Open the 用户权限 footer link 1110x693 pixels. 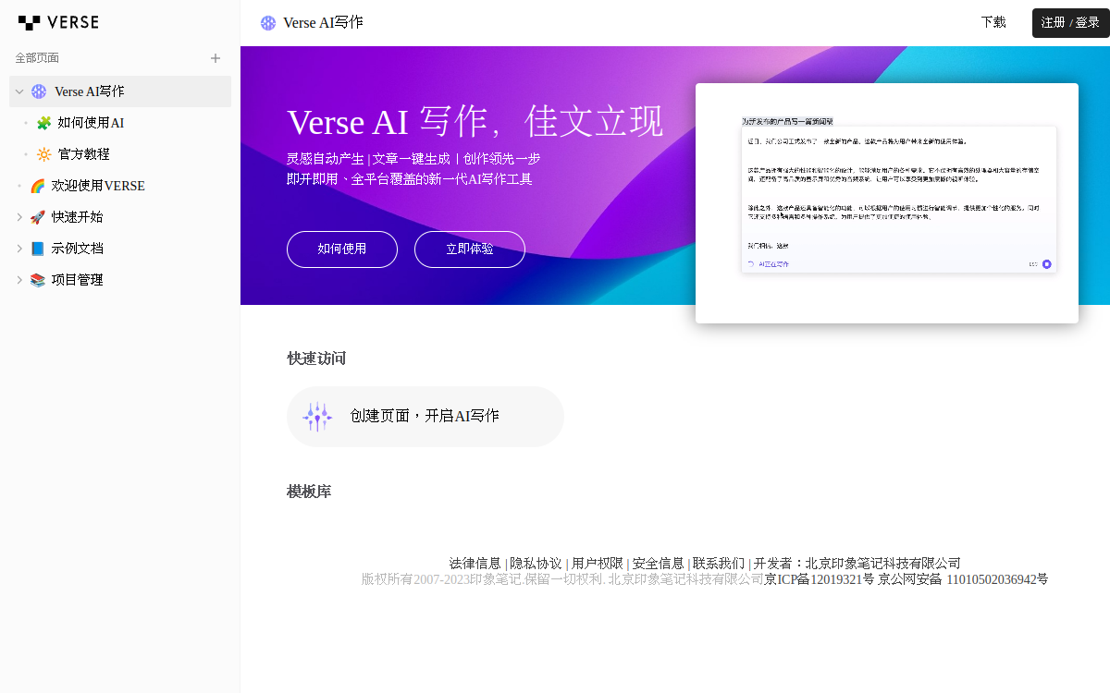[x=598, y=564]
